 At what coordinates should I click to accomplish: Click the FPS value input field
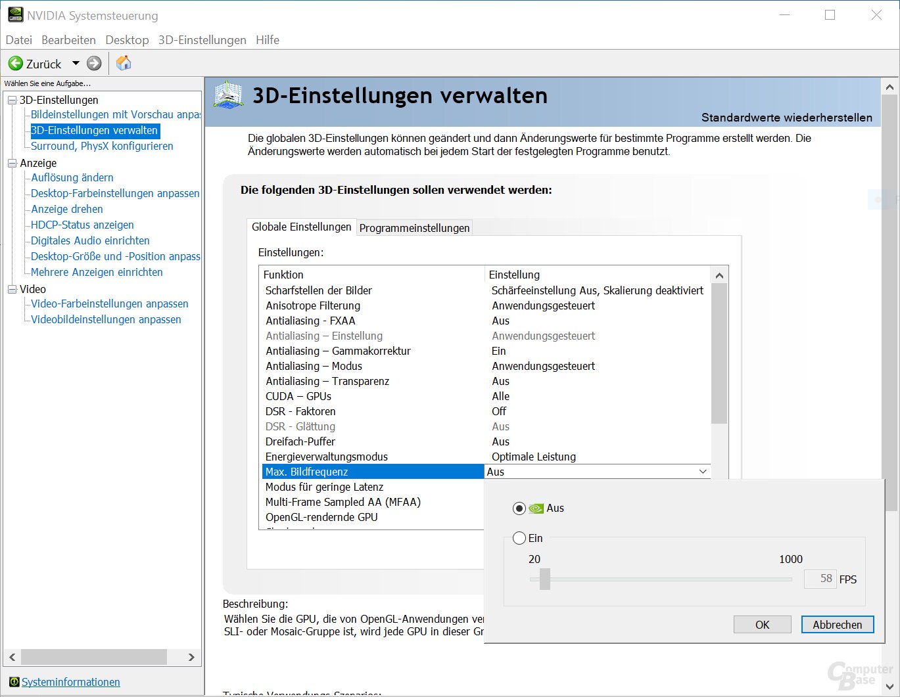click(x=820, y=579)
